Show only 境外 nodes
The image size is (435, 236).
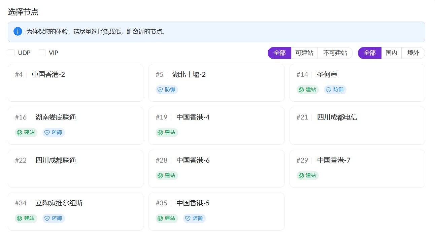413,53
